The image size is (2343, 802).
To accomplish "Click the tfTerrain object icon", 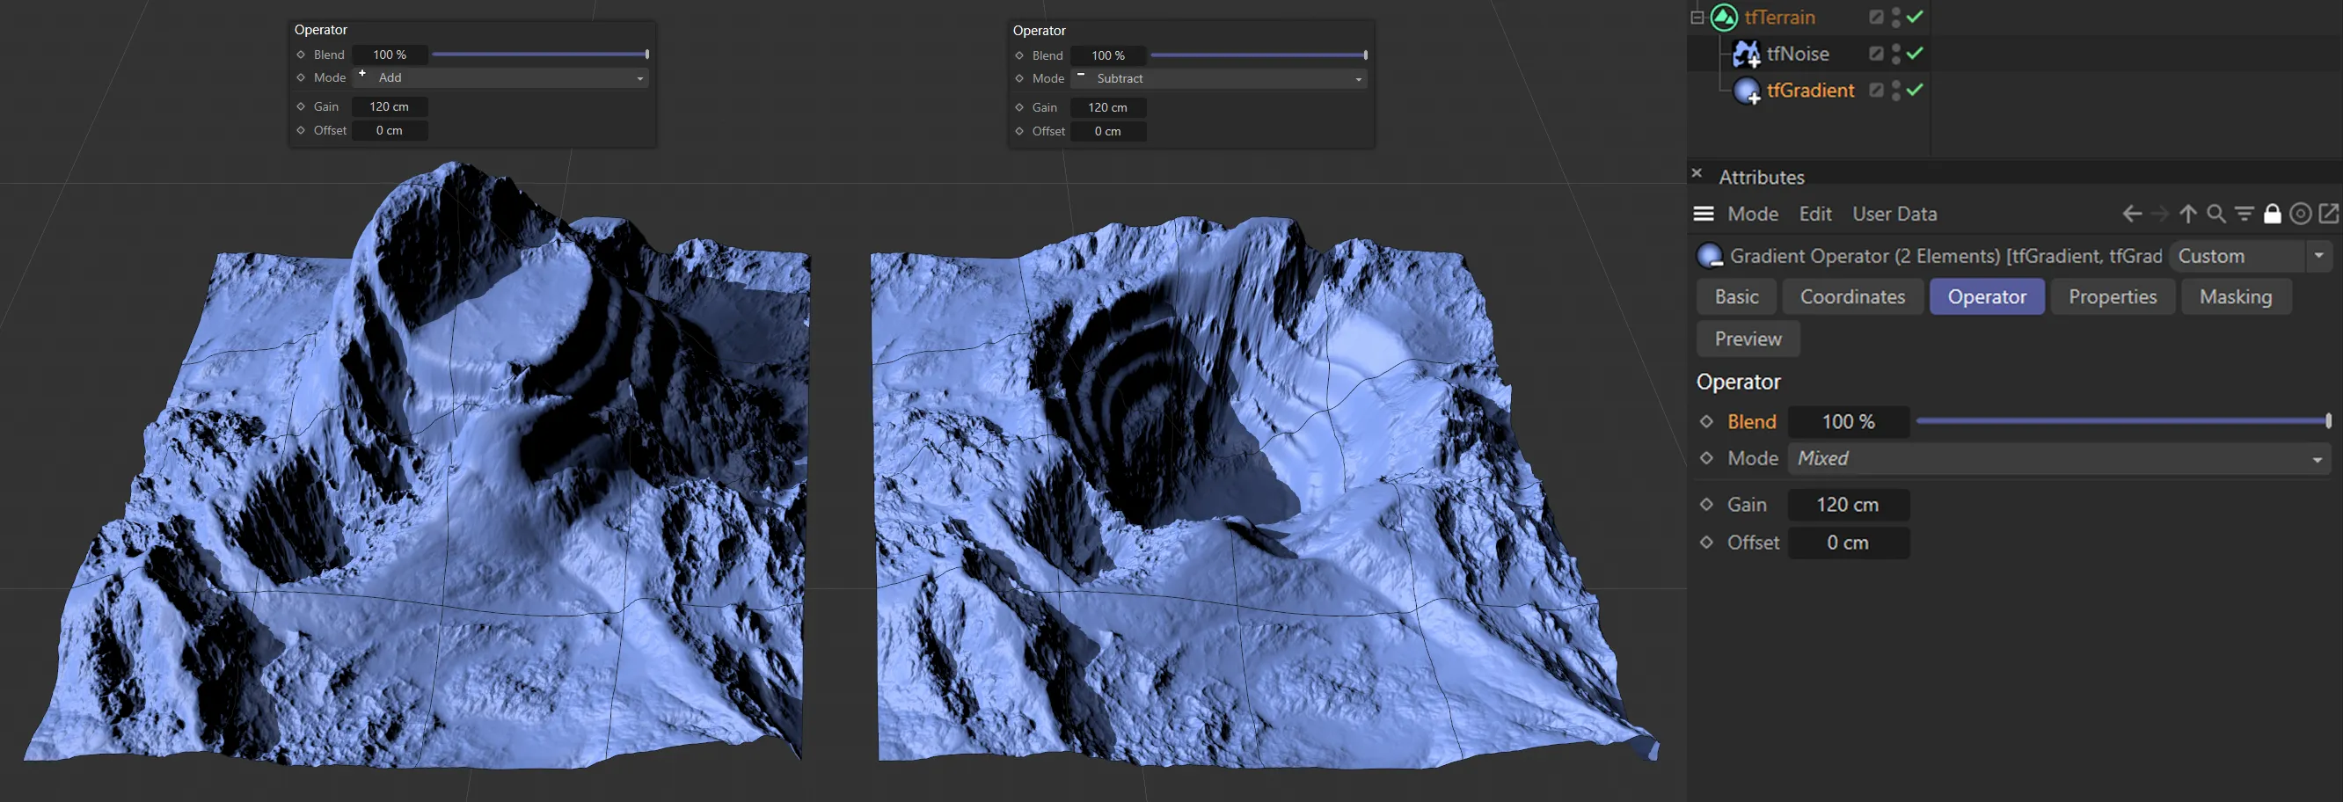I will 1724,18.
